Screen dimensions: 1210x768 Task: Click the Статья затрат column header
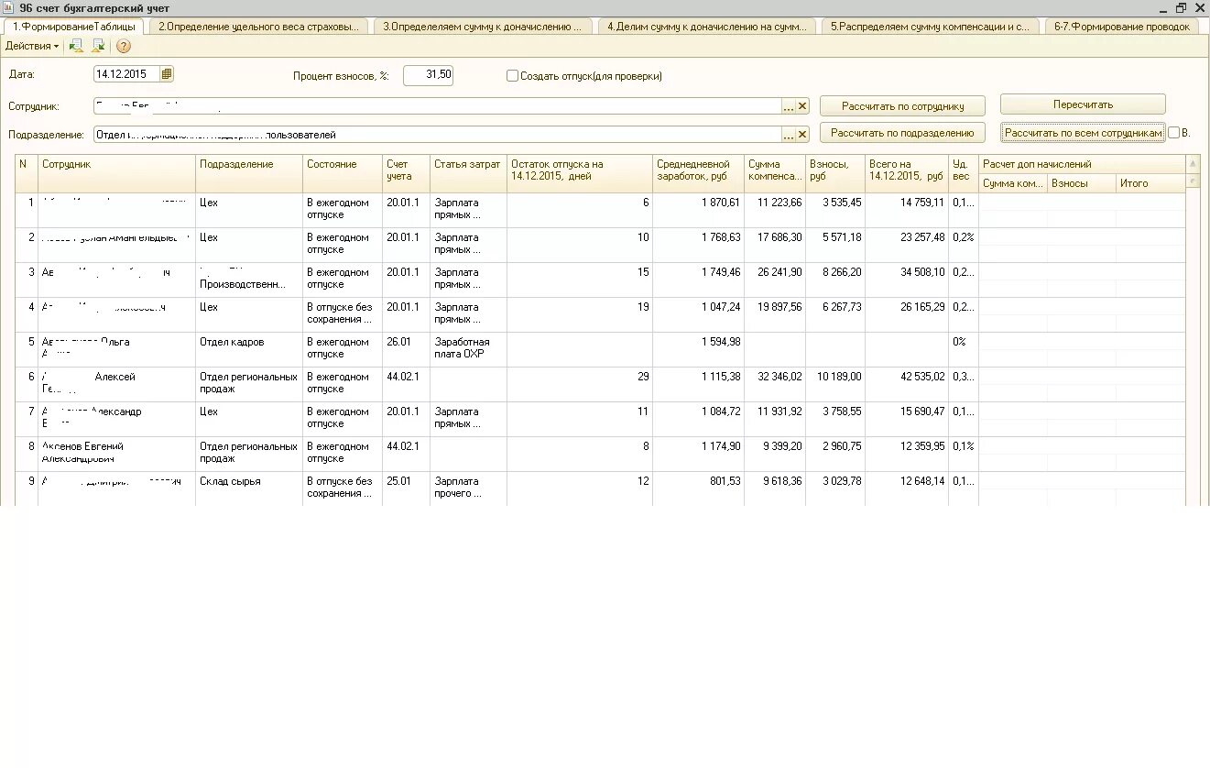pos(468,173)
